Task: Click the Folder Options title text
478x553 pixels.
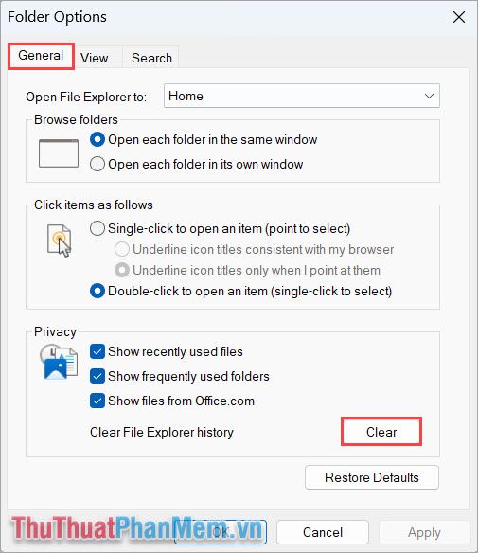Action: point(57,17)
